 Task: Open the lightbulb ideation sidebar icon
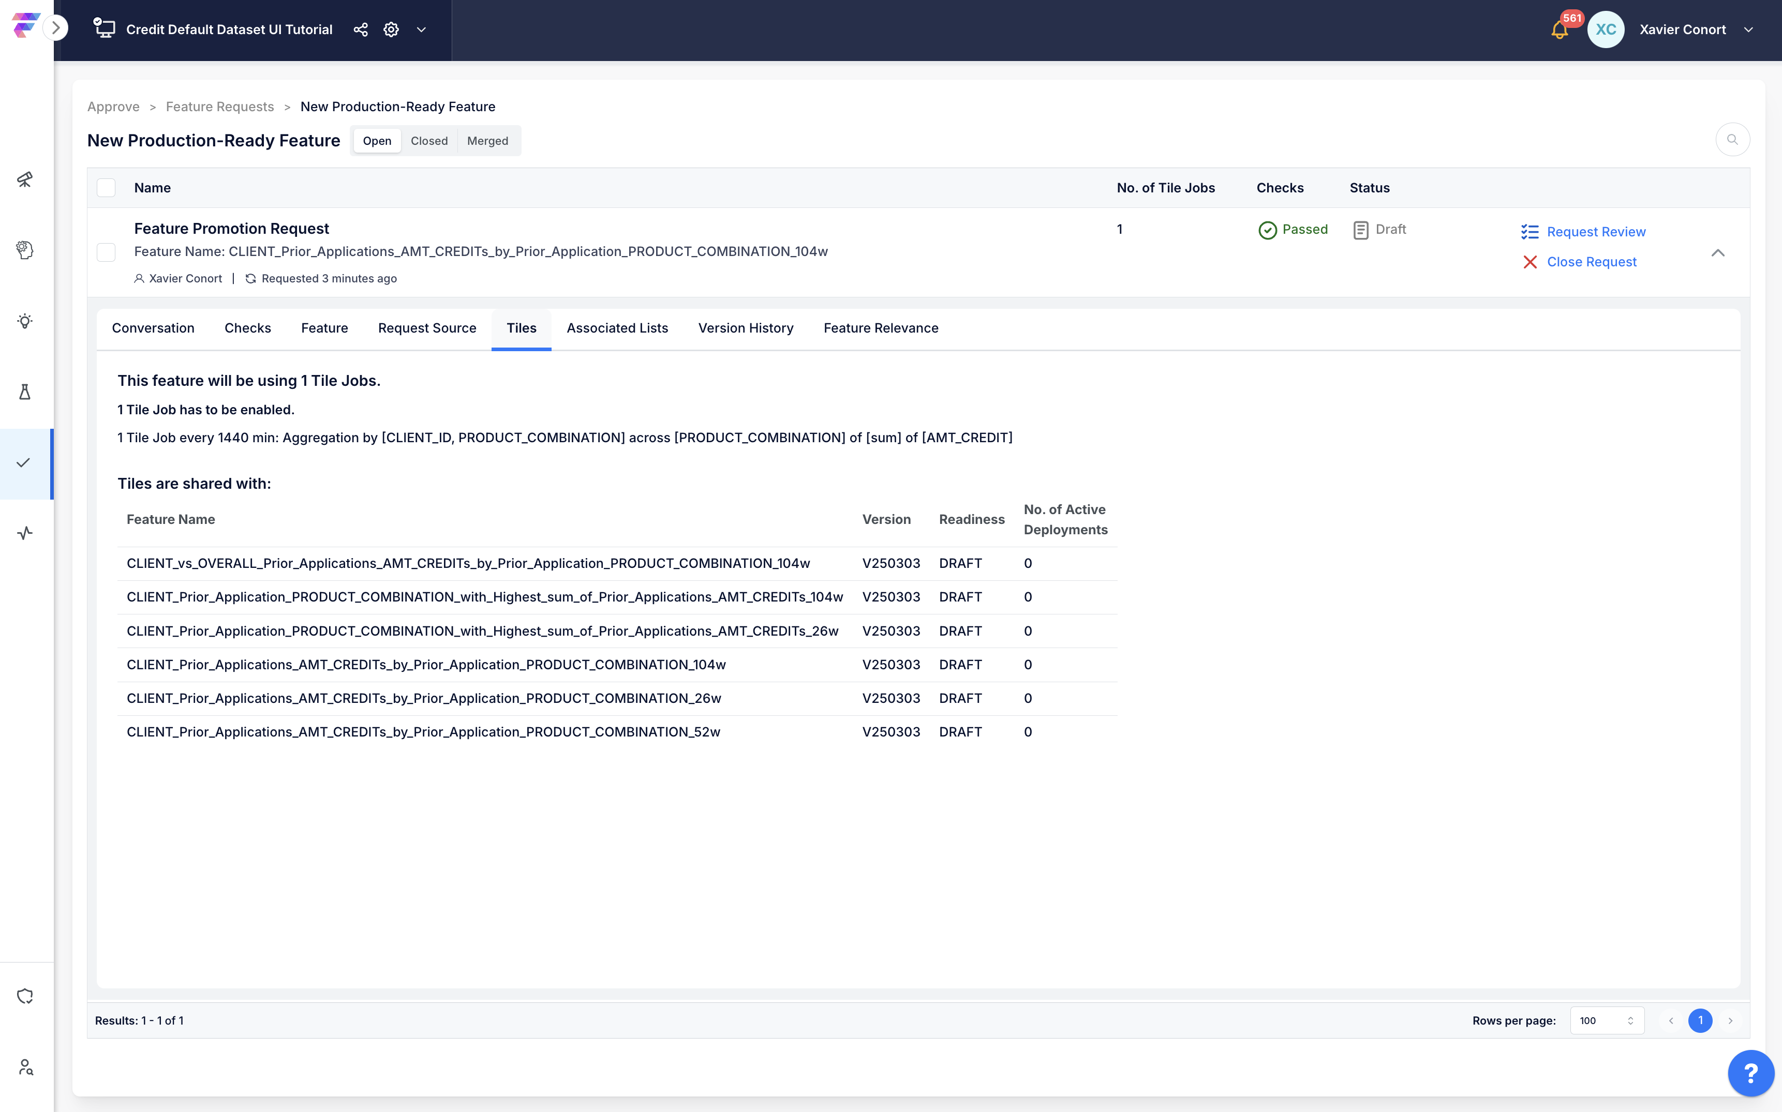coord(25,321)
